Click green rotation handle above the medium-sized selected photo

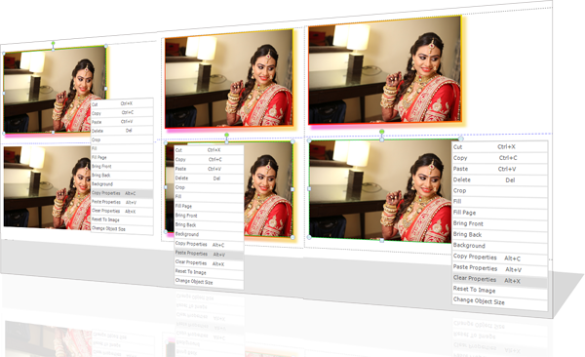pyautogui.click(x=227, y=135)
